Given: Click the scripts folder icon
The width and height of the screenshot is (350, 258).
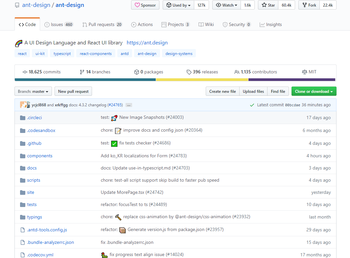Looking at the screenshot, I should pos(23,180).
